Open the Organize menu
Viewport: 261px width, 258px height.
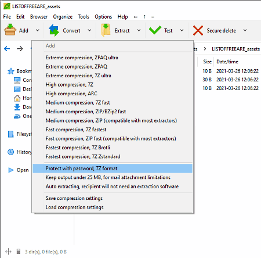click(x=63, y=17)
